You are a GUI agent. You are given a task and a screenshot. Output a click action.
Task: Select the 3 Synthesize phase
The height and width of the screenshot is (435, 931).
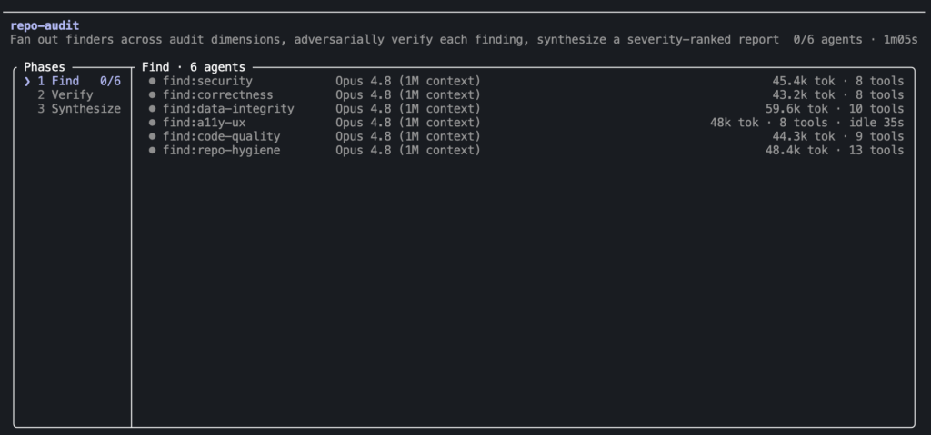coord(79,109)
